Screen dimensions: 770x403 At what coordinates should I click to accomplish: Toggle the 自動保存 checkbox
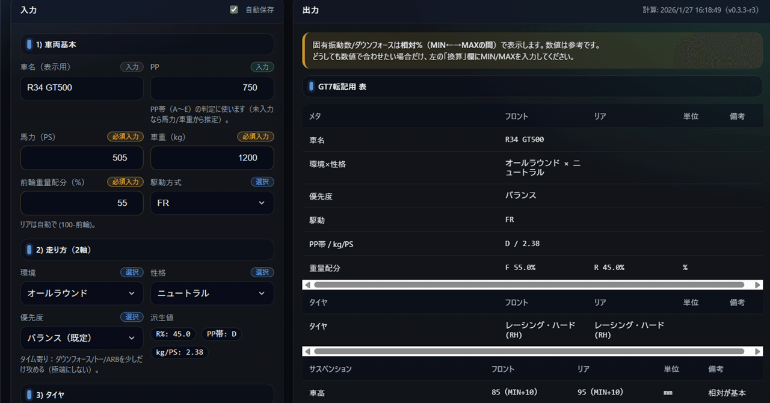click(233, 9)
